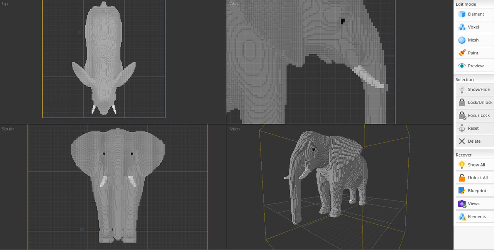Toggle Lock/Unlock on the selection
The height and width of the screenshot is (250, 494).
(x=474, y=103)
